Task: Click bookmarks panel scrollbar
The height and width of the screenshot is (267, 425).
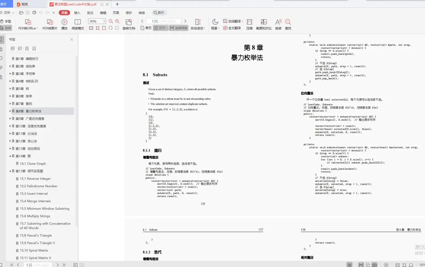Action: coord(76,142)
